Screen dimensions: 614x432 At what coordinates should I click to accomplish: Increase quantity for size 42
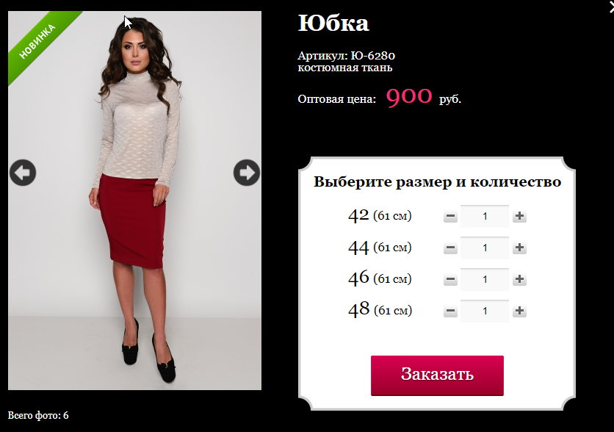519,216
